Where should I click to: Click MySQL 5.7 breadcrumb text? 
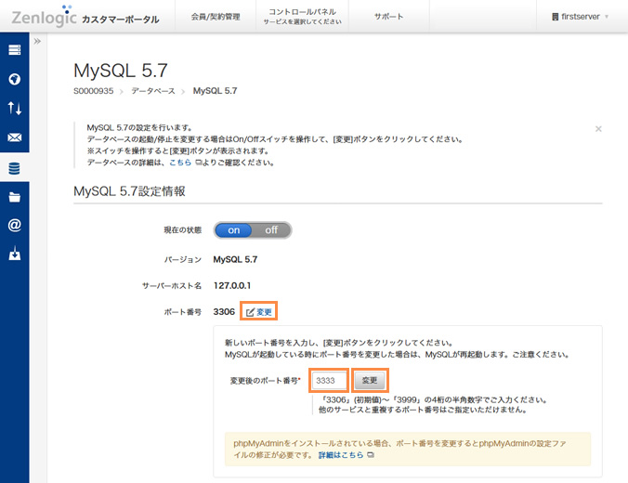pyautogui.click(x=216, y=91)
